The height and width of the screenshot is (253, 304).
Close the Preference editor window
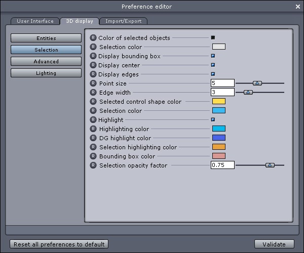[298, 7]
